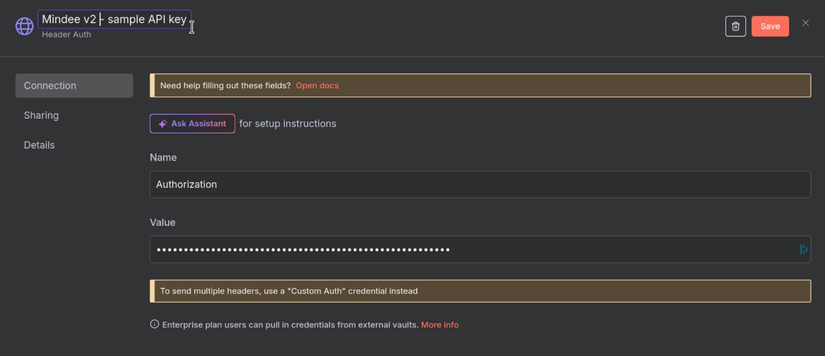Image resolution: width=825 pixels, height=356 pixels.
Task: Open the Connection tab
Action: pyautogui.click(x=74, y=86)
